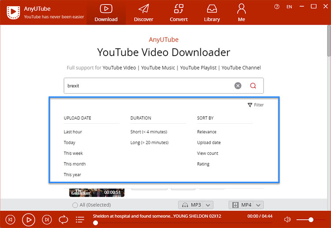Filter upload date to This year
331x228 pixels.
click(72, 175)
